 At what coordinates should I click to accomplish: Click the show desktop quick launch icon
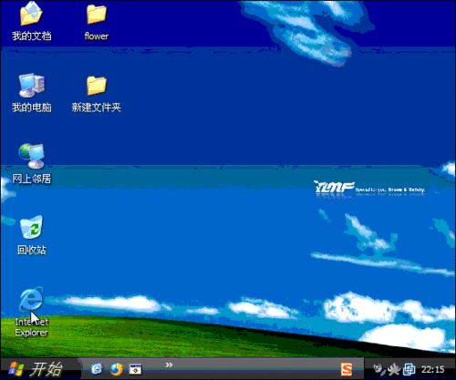[135, 369]
